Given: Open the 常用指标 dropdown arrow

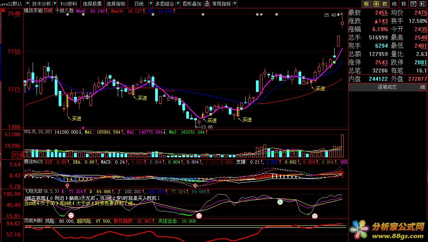Looking at the screenshot, I should 235,4.
